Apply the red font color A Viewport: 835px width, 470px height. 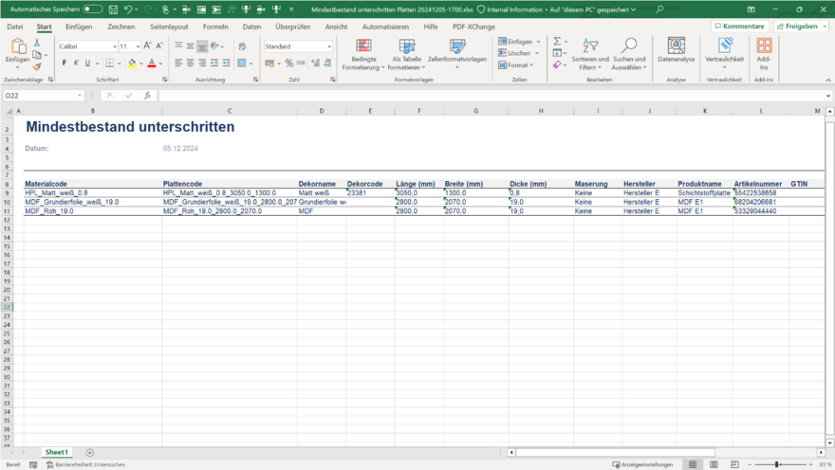[152, 63]
